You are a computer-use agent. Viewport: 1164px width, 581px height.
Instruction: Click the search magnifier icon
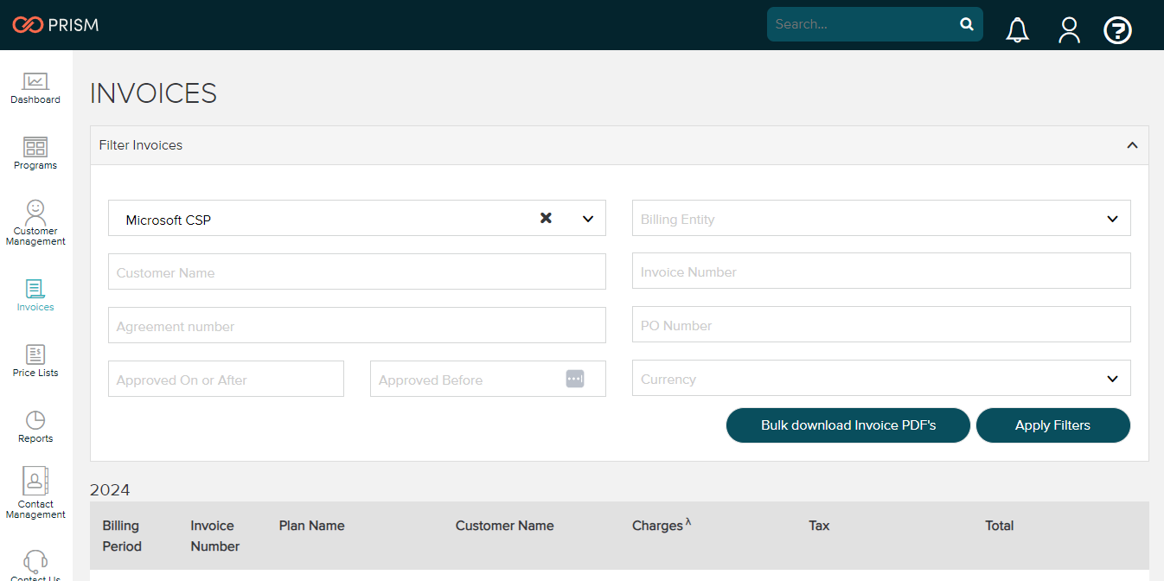[966, 24]
